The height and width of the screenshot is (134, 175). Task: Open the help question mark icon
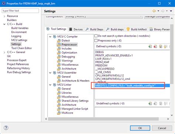pos(6,128)
